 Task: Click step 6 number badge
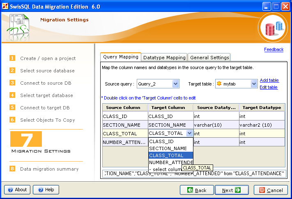coord(12,120)
